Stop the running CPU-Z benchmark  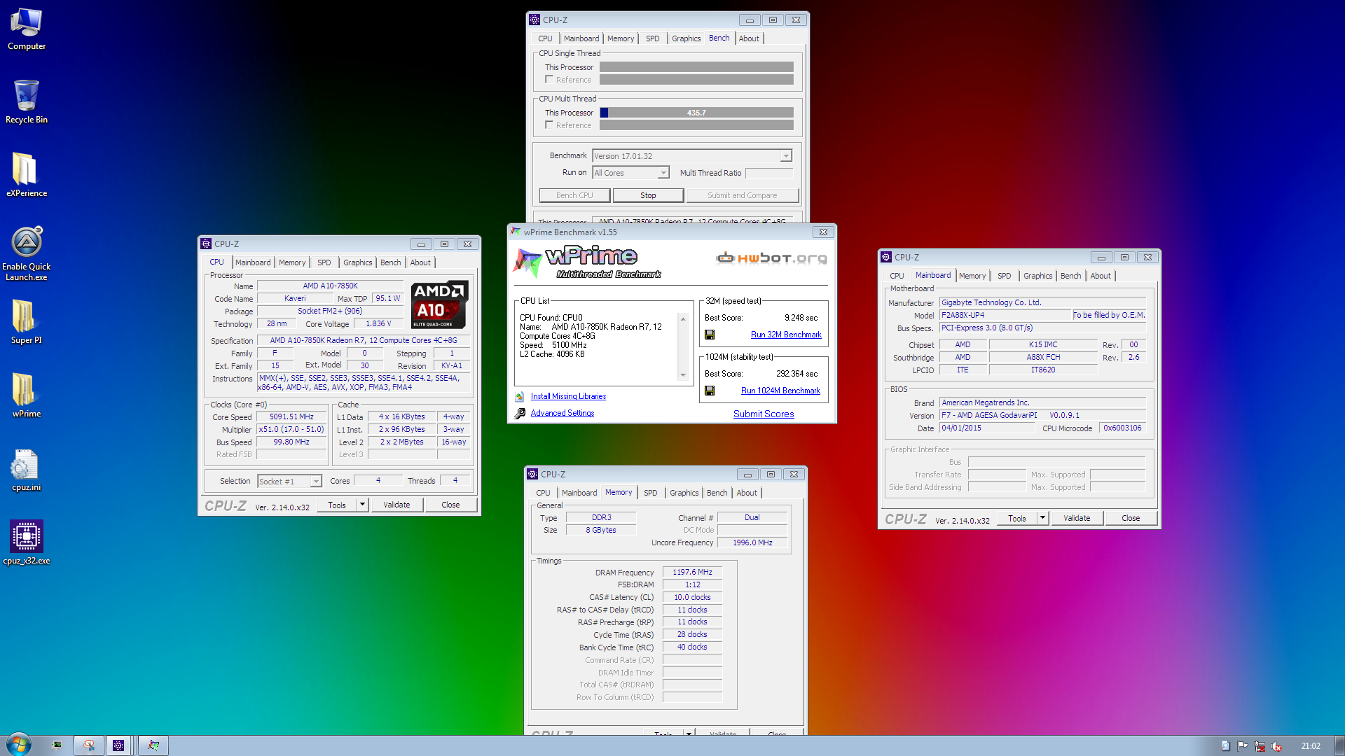click(x=648, y=195)
